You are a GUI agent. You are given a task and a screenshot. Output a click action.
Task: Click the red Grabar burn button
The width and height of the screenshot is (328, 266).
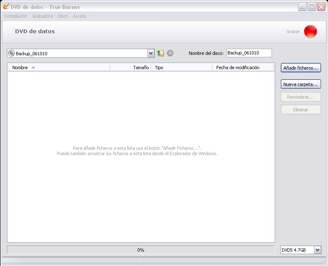pos(310,32)
